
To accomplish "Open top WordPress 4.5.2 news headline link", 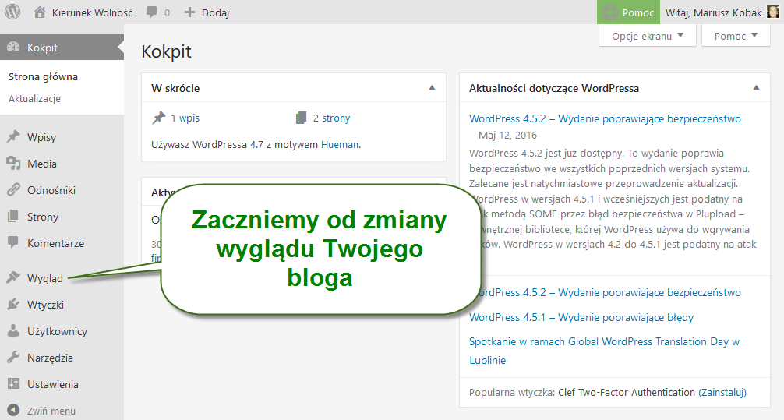I will coord(605,118).
